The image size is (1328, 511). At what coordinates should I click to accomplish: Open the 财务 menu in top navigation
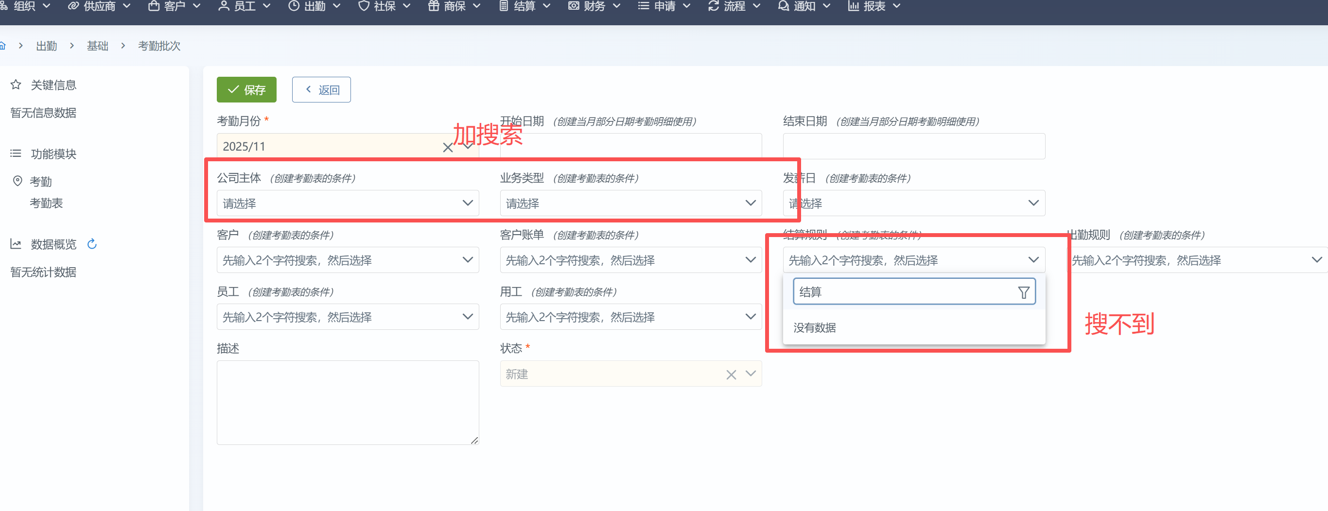tap(594, 6)
